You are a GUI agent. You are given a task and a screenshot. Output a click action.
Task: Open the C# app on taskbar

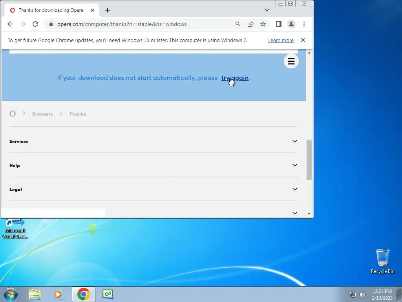tap(108, 294)
